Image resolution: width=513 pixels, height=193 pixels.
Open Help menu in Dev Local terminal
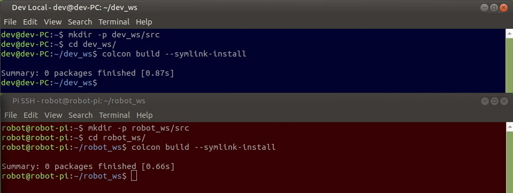click(x=144, y=22)
